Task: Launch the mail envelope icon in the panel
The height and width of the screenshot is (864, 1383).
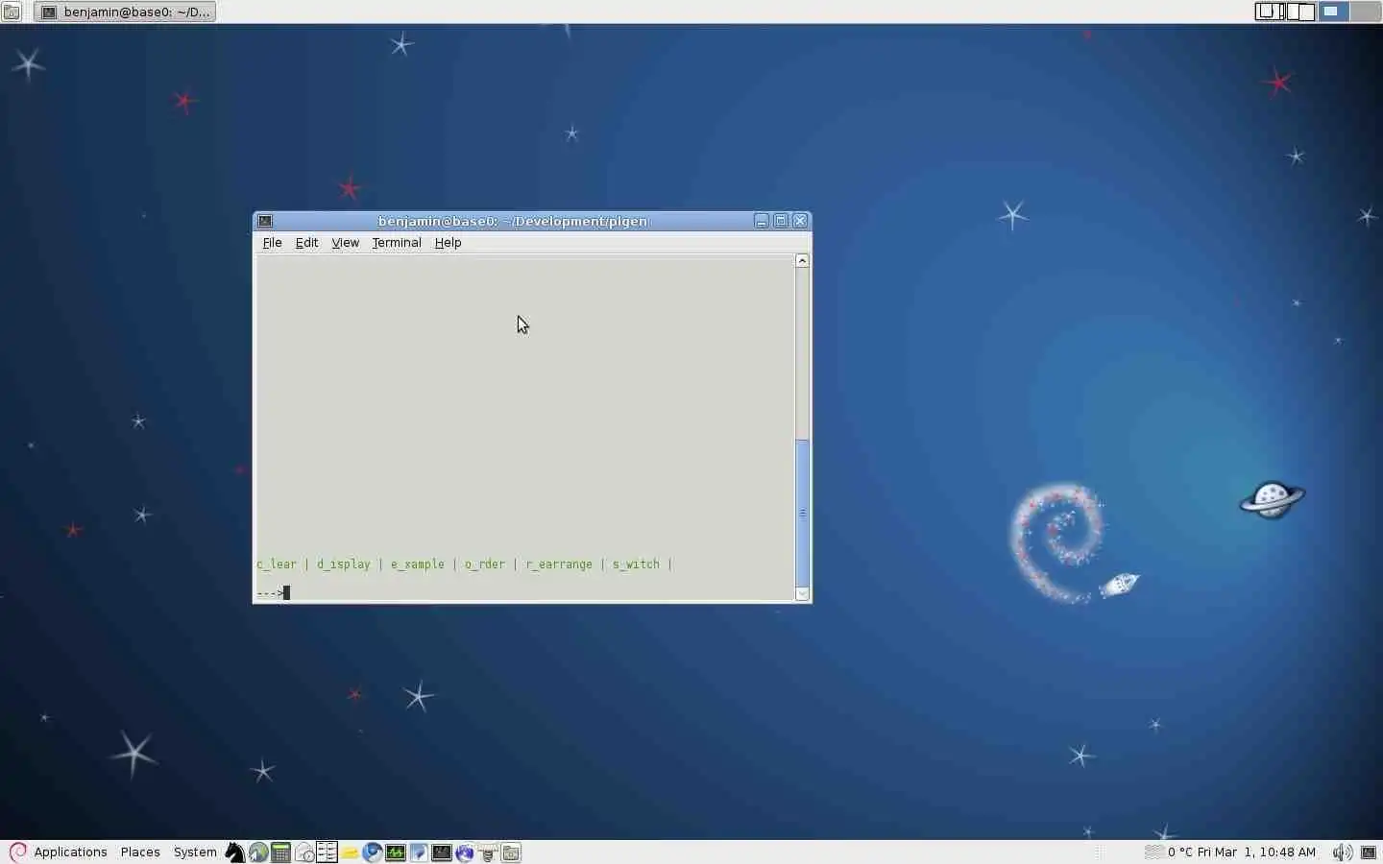Action: point(304,852)
